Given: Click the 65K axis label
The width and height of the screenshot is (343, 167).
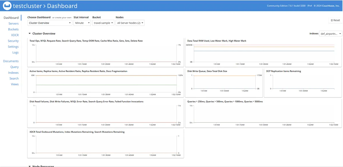Looking at the screenshot, I should pyautogui.click(x=33, y=75).
